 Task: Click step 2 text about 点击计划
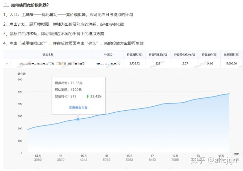63,24
